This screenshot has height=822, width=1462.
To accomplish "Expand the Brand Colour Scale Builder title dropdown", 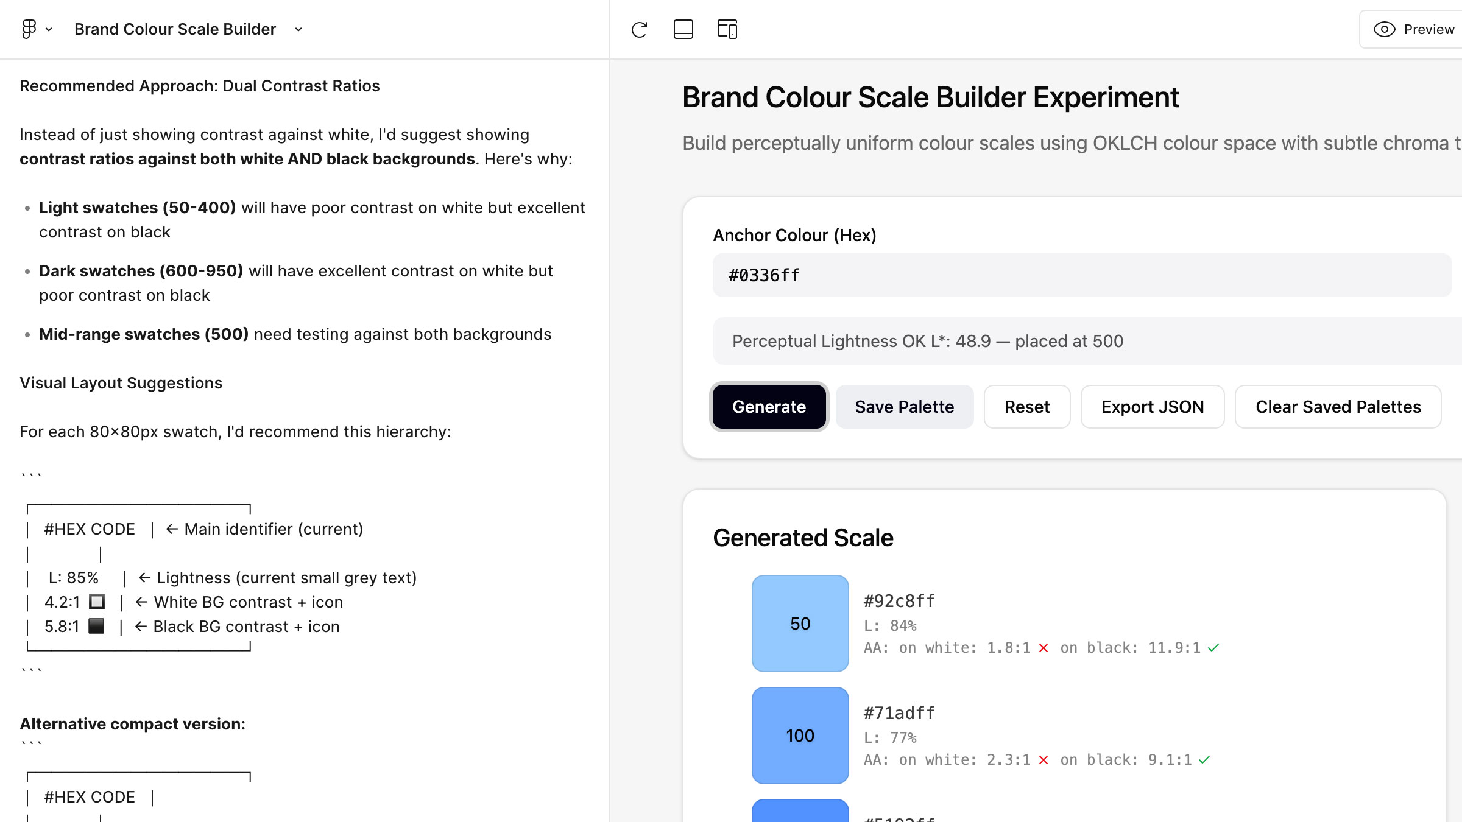I will tap(298, 30).
